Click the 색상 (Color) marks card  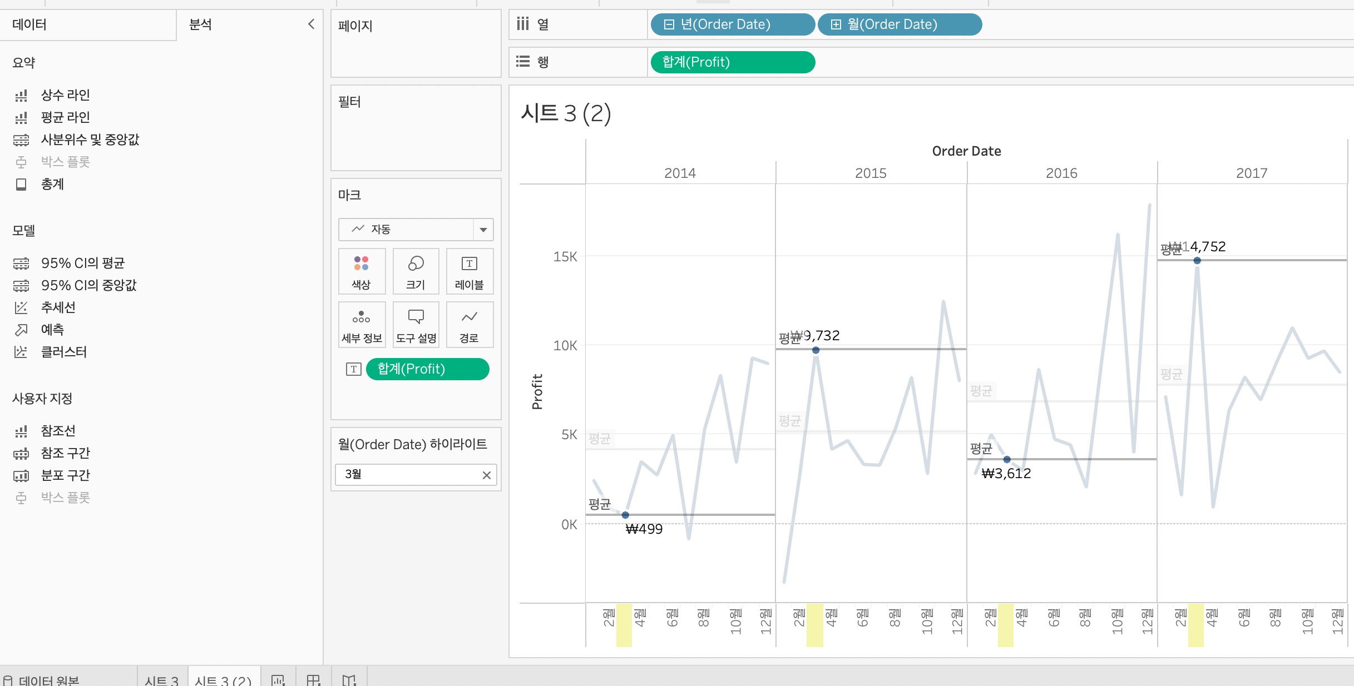[361, 271]
